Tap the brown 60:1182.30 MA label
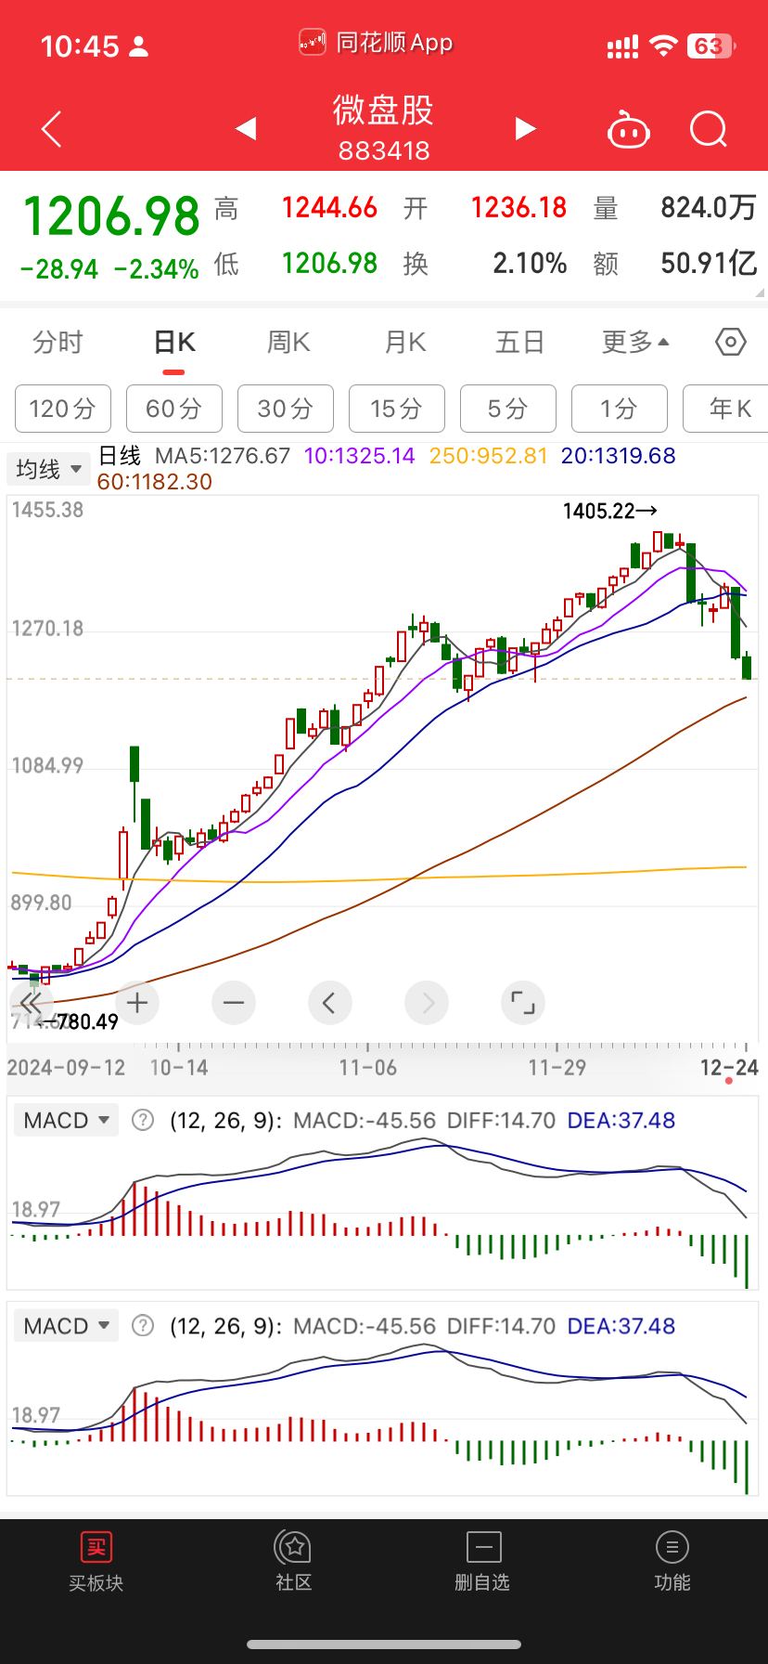Image resolution: width=768 pixels, height=1664 pixels. (x=155, y=482)
